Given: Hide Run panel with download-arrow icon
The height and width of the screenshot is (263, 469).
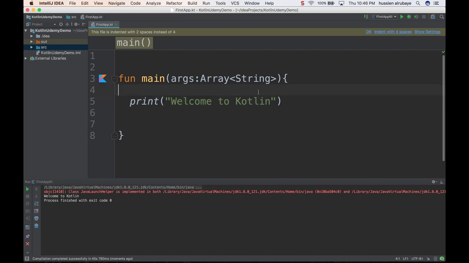Looking at the screenshot, I should pos(442,182).
